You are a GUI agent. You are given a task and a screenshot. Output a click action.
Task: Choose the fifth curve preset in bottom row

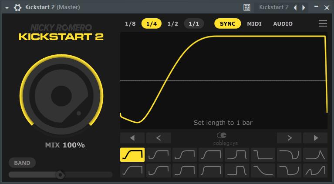237,171
